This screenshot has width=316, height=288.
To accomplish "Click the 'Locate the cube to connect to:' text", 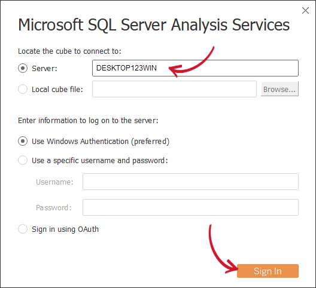I will (x=69, y=51).
